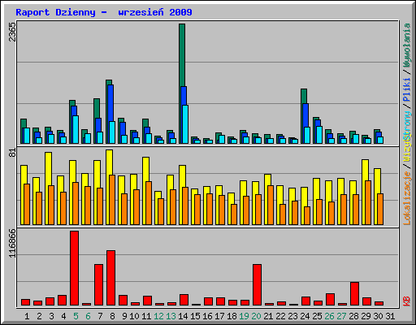
Task: Click the green weekend day label 26
Action: pyautogui.click(x=329, y=316)
